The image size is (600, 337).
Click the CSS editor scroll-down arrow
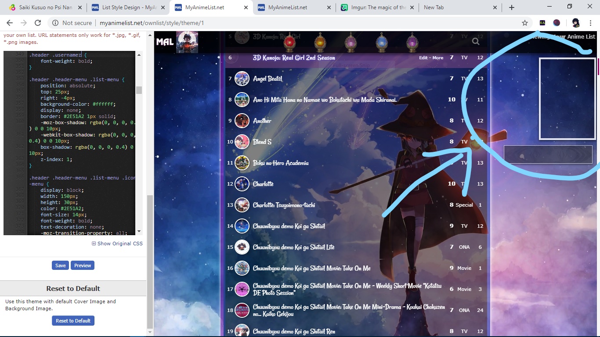coord(139,231)
